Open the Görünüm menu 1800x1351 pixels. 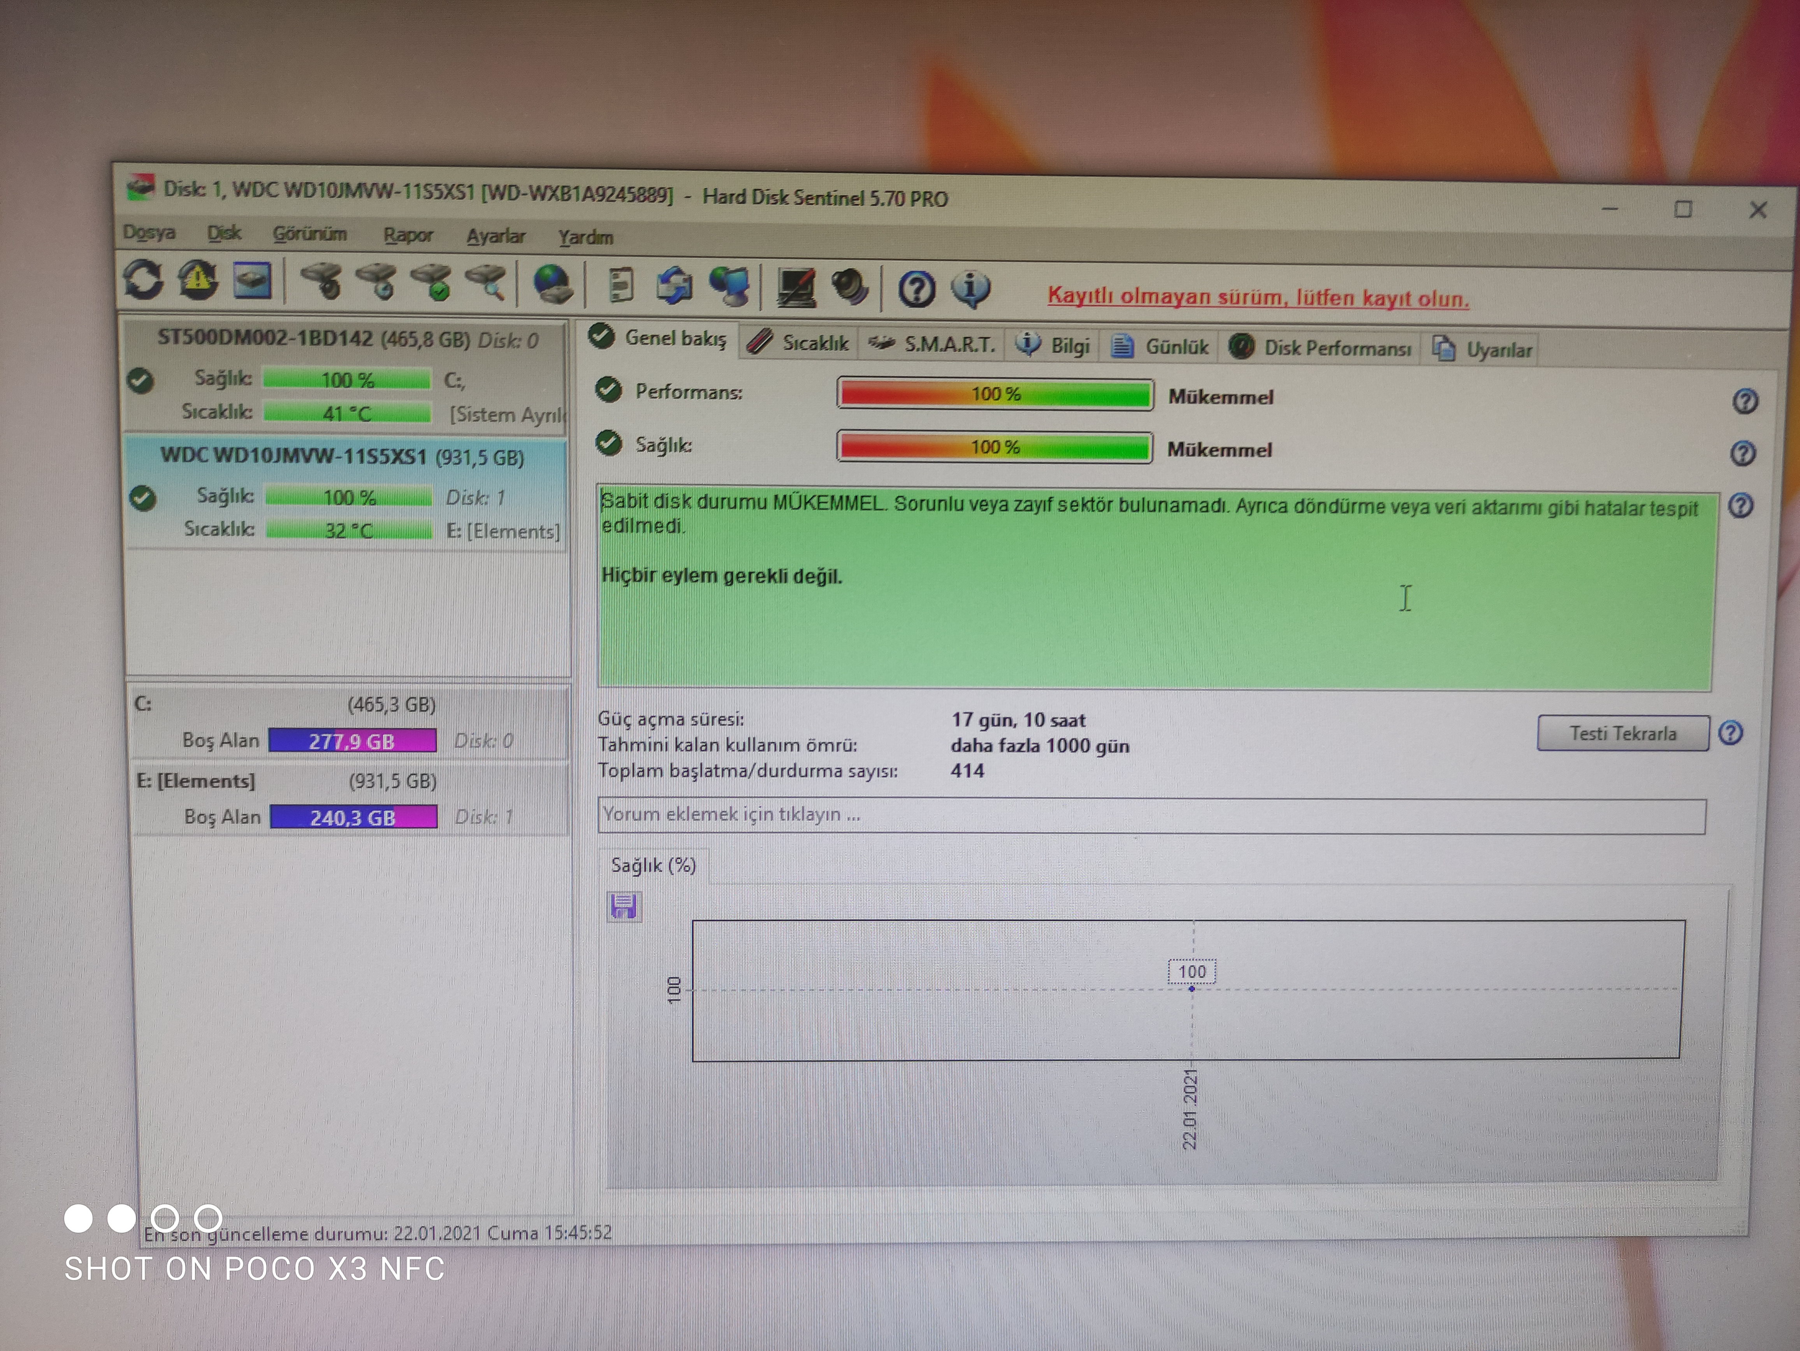point(309,234)
